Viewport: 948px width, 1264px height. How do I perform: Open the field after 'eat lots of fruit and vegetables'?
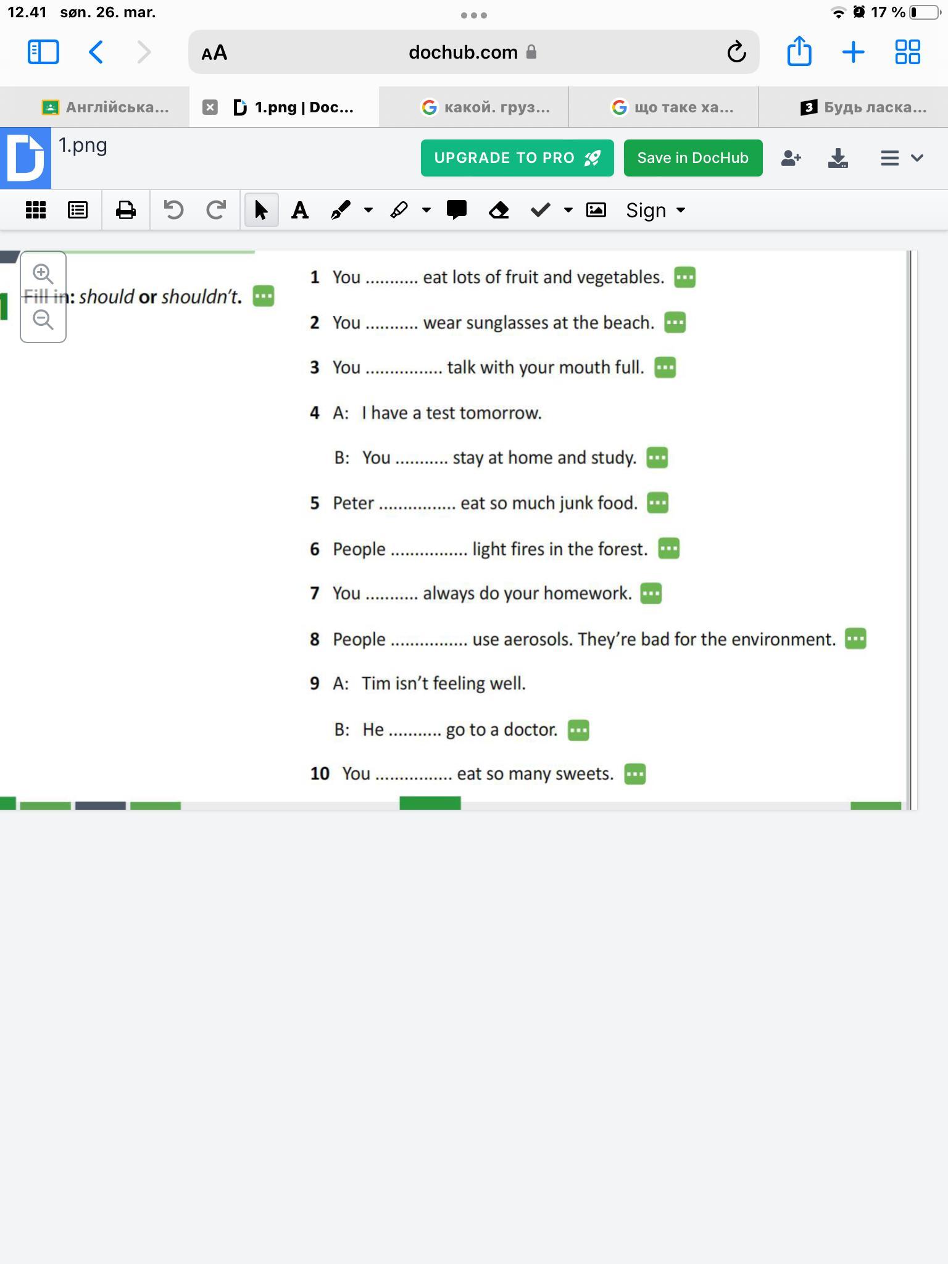pyautogui.click(x=685, y=277)
